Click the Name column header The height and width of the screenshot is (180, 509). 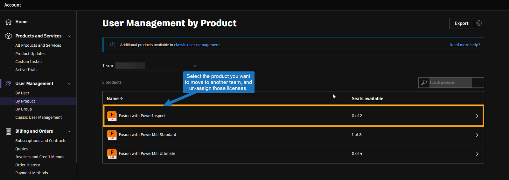tap(113, 99)
